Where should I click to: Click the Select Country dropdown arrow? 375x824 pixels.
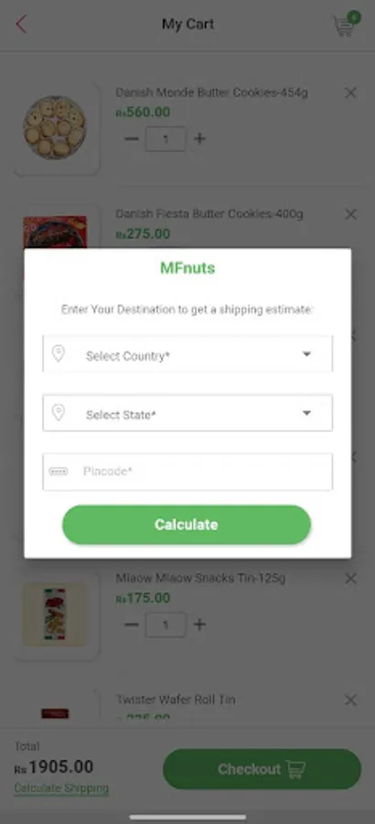click(306, 354)
